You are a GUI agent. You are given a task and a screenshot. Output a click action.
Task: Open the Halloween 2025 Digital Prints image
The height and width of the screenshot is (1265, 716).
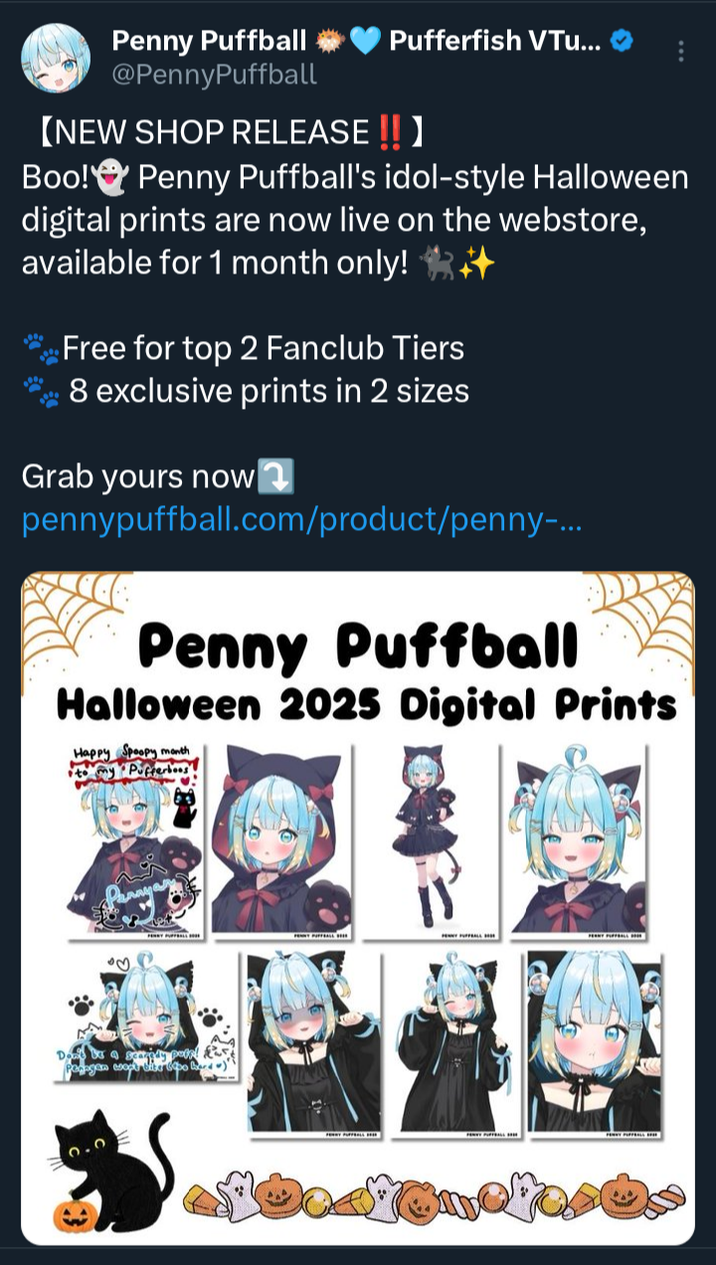358,908
